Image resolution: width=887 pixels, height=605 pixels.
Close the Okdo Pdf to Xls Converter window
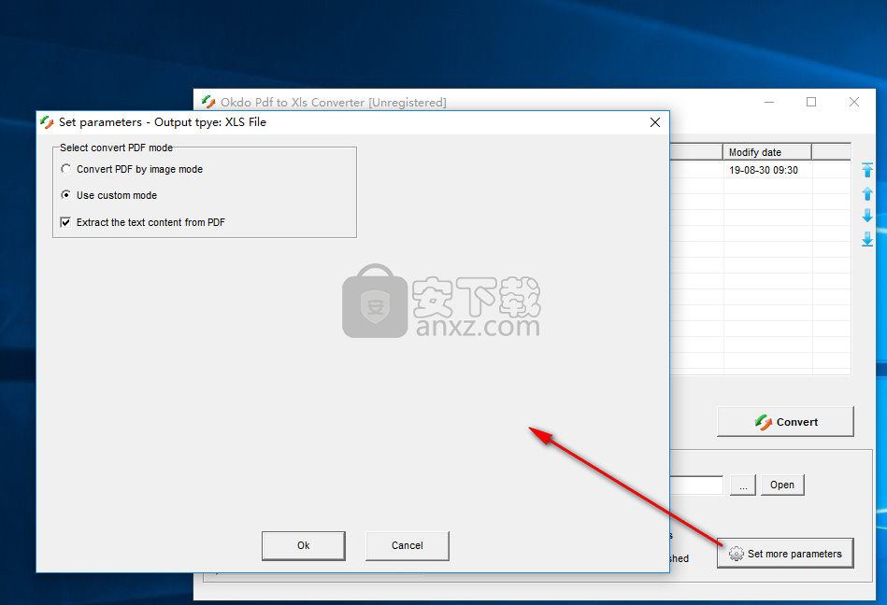point(854,103)
